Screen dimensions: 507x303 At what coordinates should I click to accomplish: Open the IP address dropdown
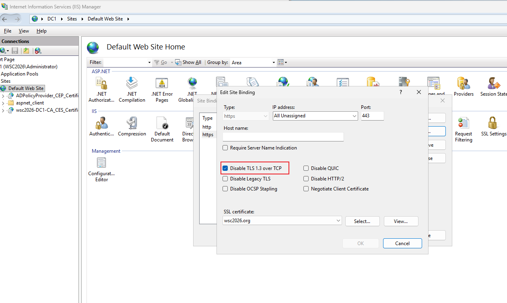[x=315, y=116]
